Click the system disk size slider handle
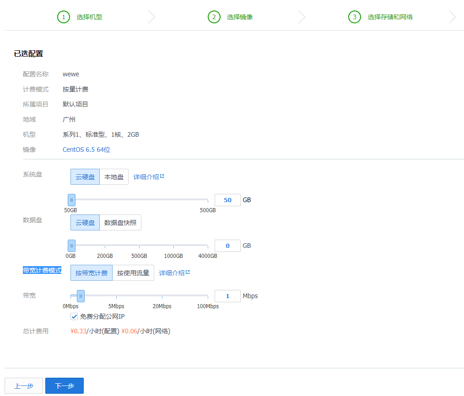 coord(71,200)
